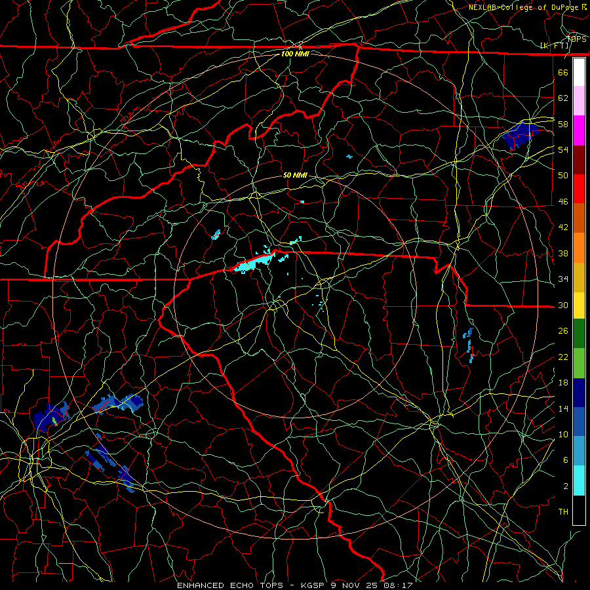Screen dimensions: 590x590
Task: Click the '18' legend value
Action: point(563,383)
